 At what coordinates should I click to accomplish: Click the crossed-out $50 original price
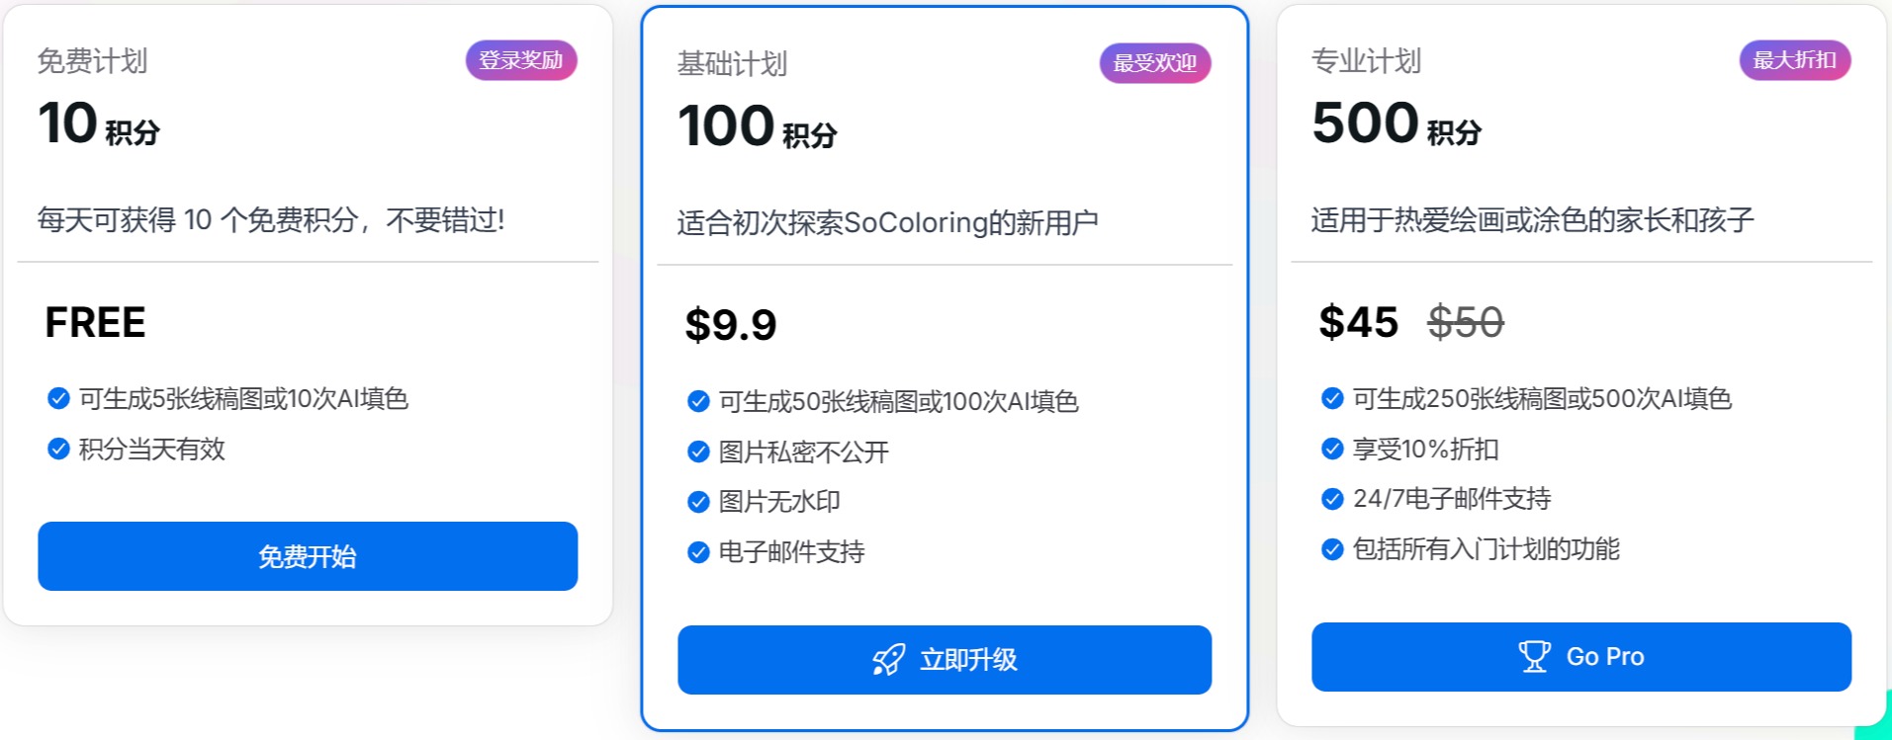pyautogui.click(x=1465, y=322)
